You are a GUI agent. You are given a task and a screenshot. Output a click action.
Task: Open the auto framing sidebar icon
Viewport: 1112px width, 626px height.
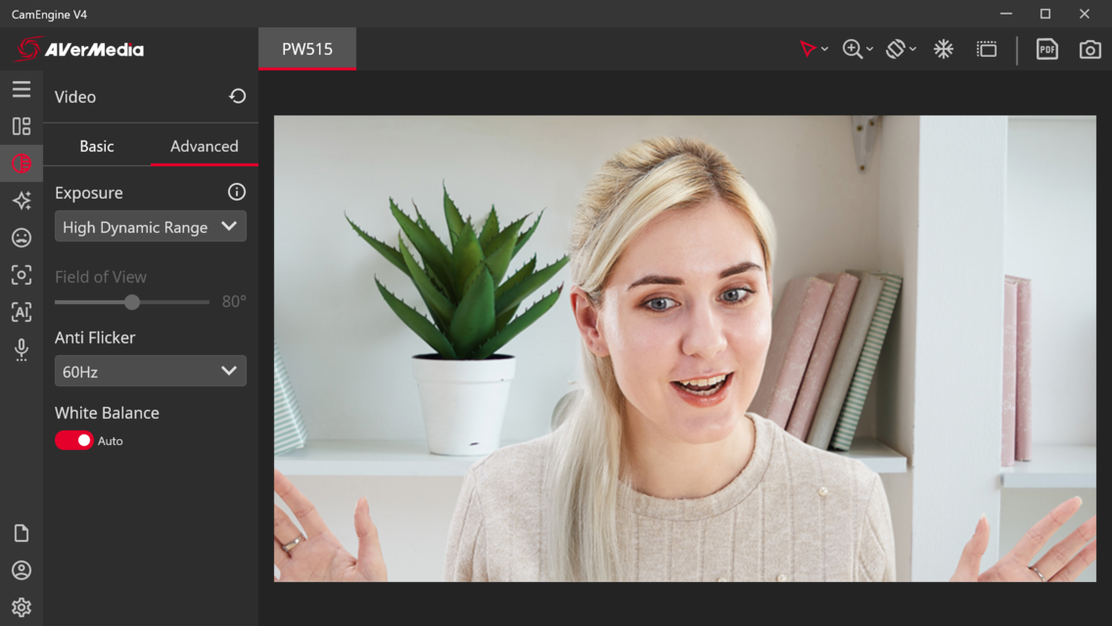(22, 275)
